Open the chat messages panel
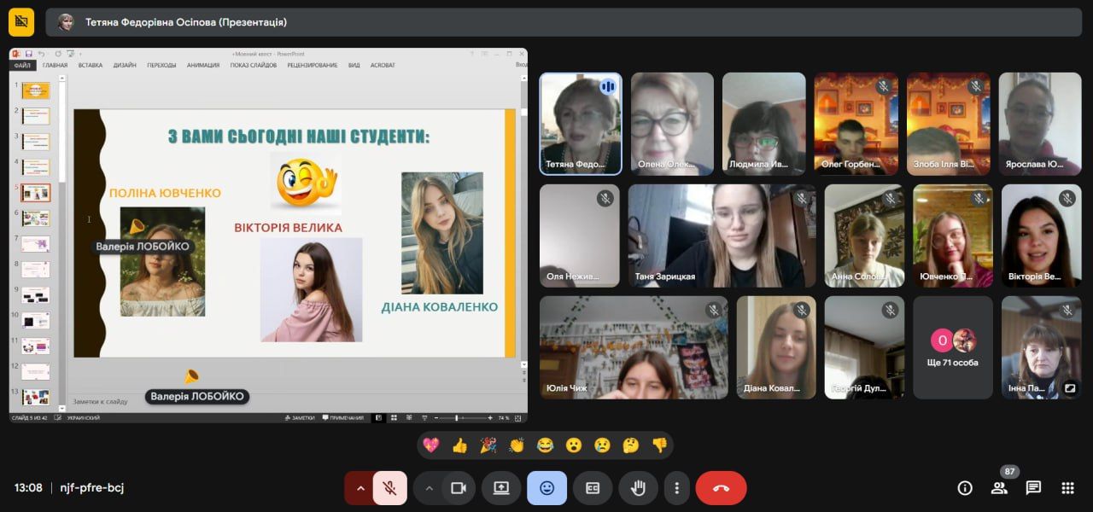The image size is (1093, 512). click(1033, 488)
